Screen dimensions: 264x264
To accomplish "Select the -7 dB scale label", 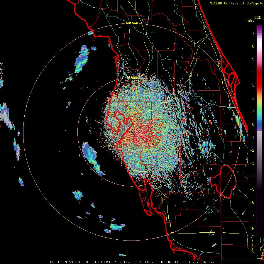I will click(x=252, y=215).
